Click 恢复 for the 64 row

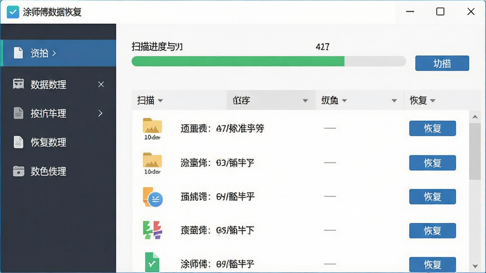point(432,197)
